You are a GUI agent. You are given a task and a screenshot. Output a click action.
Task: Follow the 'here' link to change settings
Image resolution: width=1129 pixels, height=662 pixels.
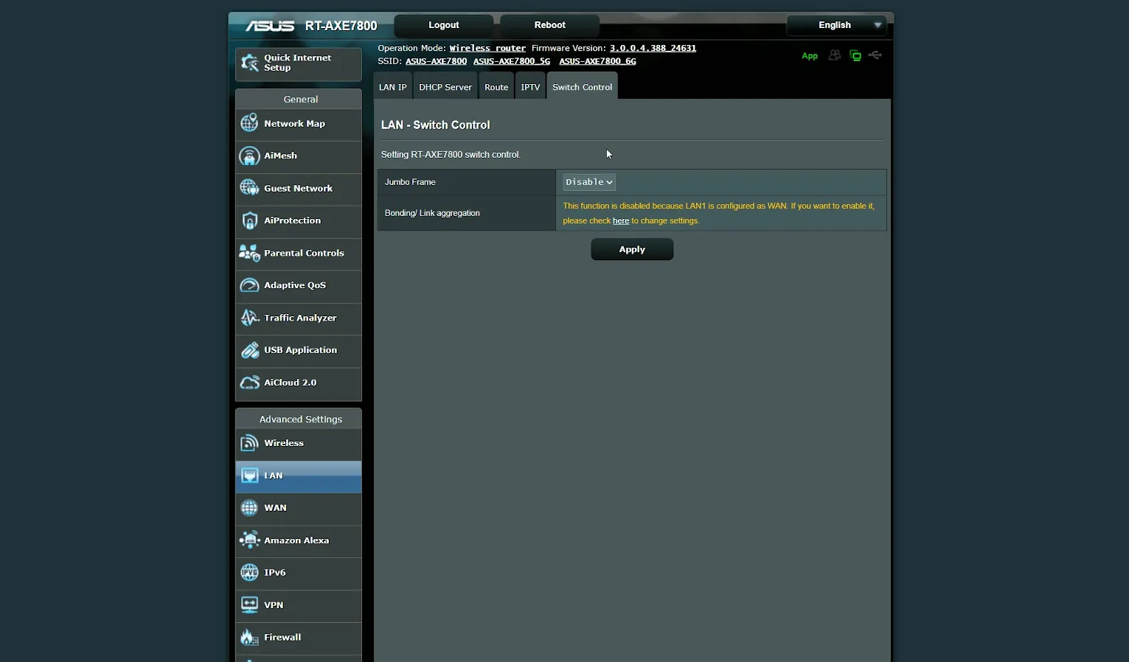[621, 221]
